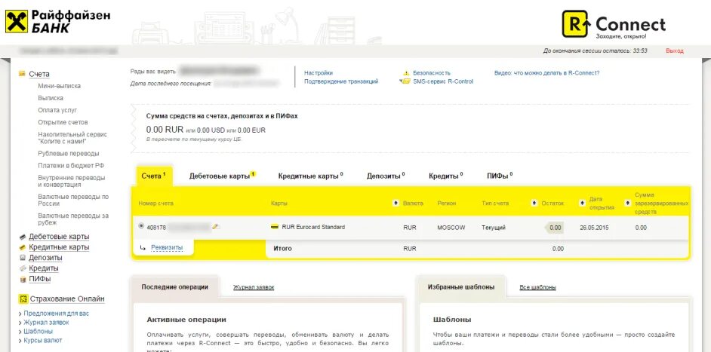The image size is (711, 352).
Task: Open Предложения для вас in sidebar
Action: click(x=56, y=314)
